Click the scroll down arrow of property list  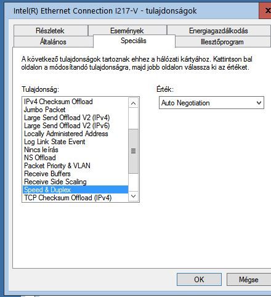tap(133, 197)
